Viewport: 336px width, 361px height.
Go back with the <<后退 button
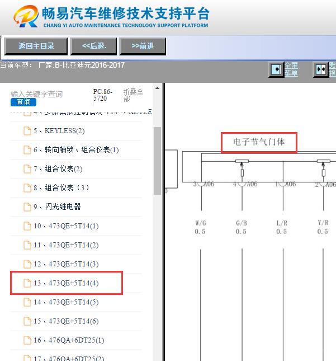click(x=93, y=46)
